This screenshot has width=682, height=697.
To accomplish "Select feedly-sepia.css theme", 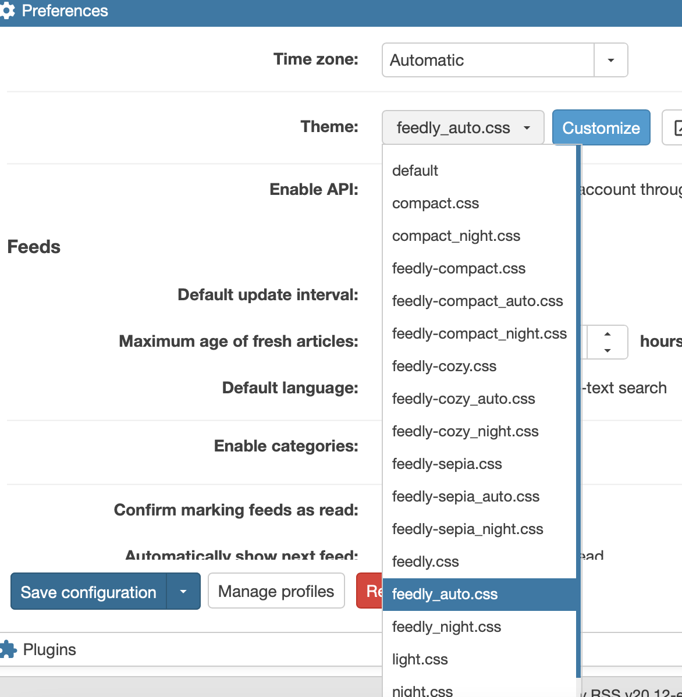I will coord(479,464).
